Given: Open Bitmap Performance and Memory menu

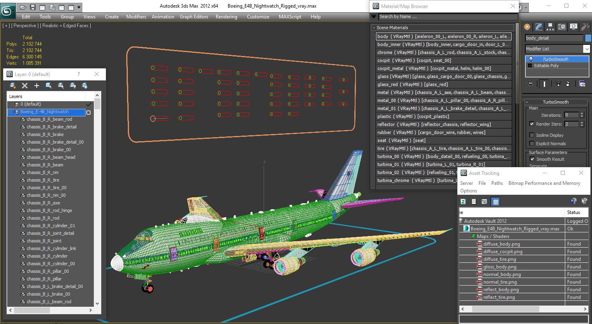Looking at the screenshot, I should point(544,183).
